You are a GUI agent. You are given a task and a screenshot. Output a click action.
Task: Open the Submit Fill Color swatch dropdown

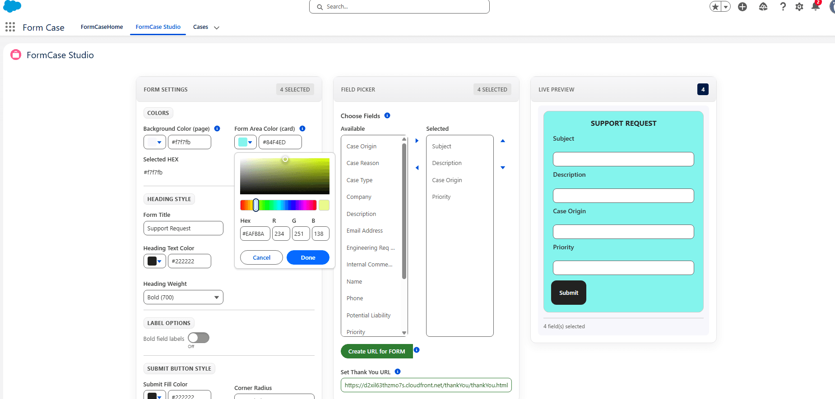(x=154, y=396)
